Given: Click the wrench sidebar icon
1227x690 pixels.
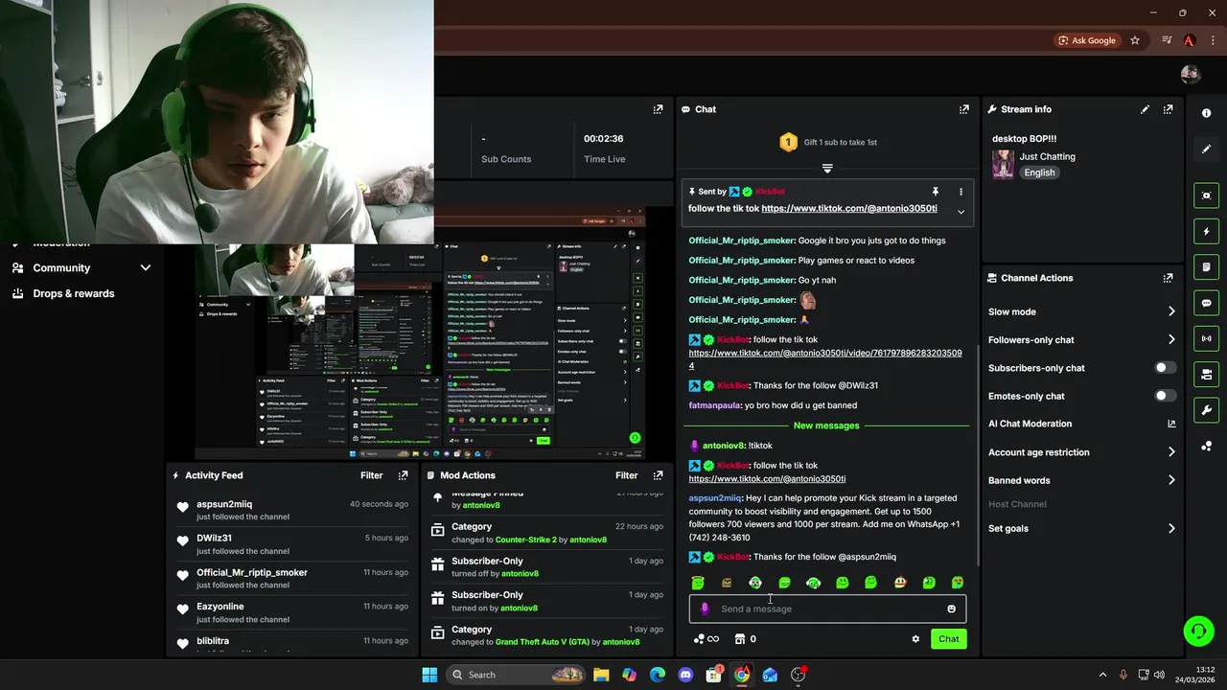Looking at the screenshot, I should 1206,410.
